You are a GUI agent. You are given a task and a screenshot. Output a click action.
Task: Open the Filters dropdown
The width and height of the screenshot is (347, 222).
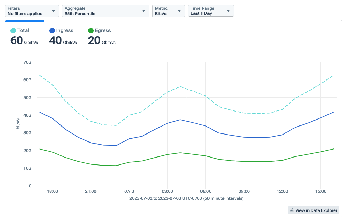[x=31, y=11]
